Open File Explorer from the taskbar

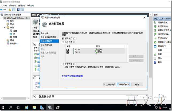click(34, 108)
